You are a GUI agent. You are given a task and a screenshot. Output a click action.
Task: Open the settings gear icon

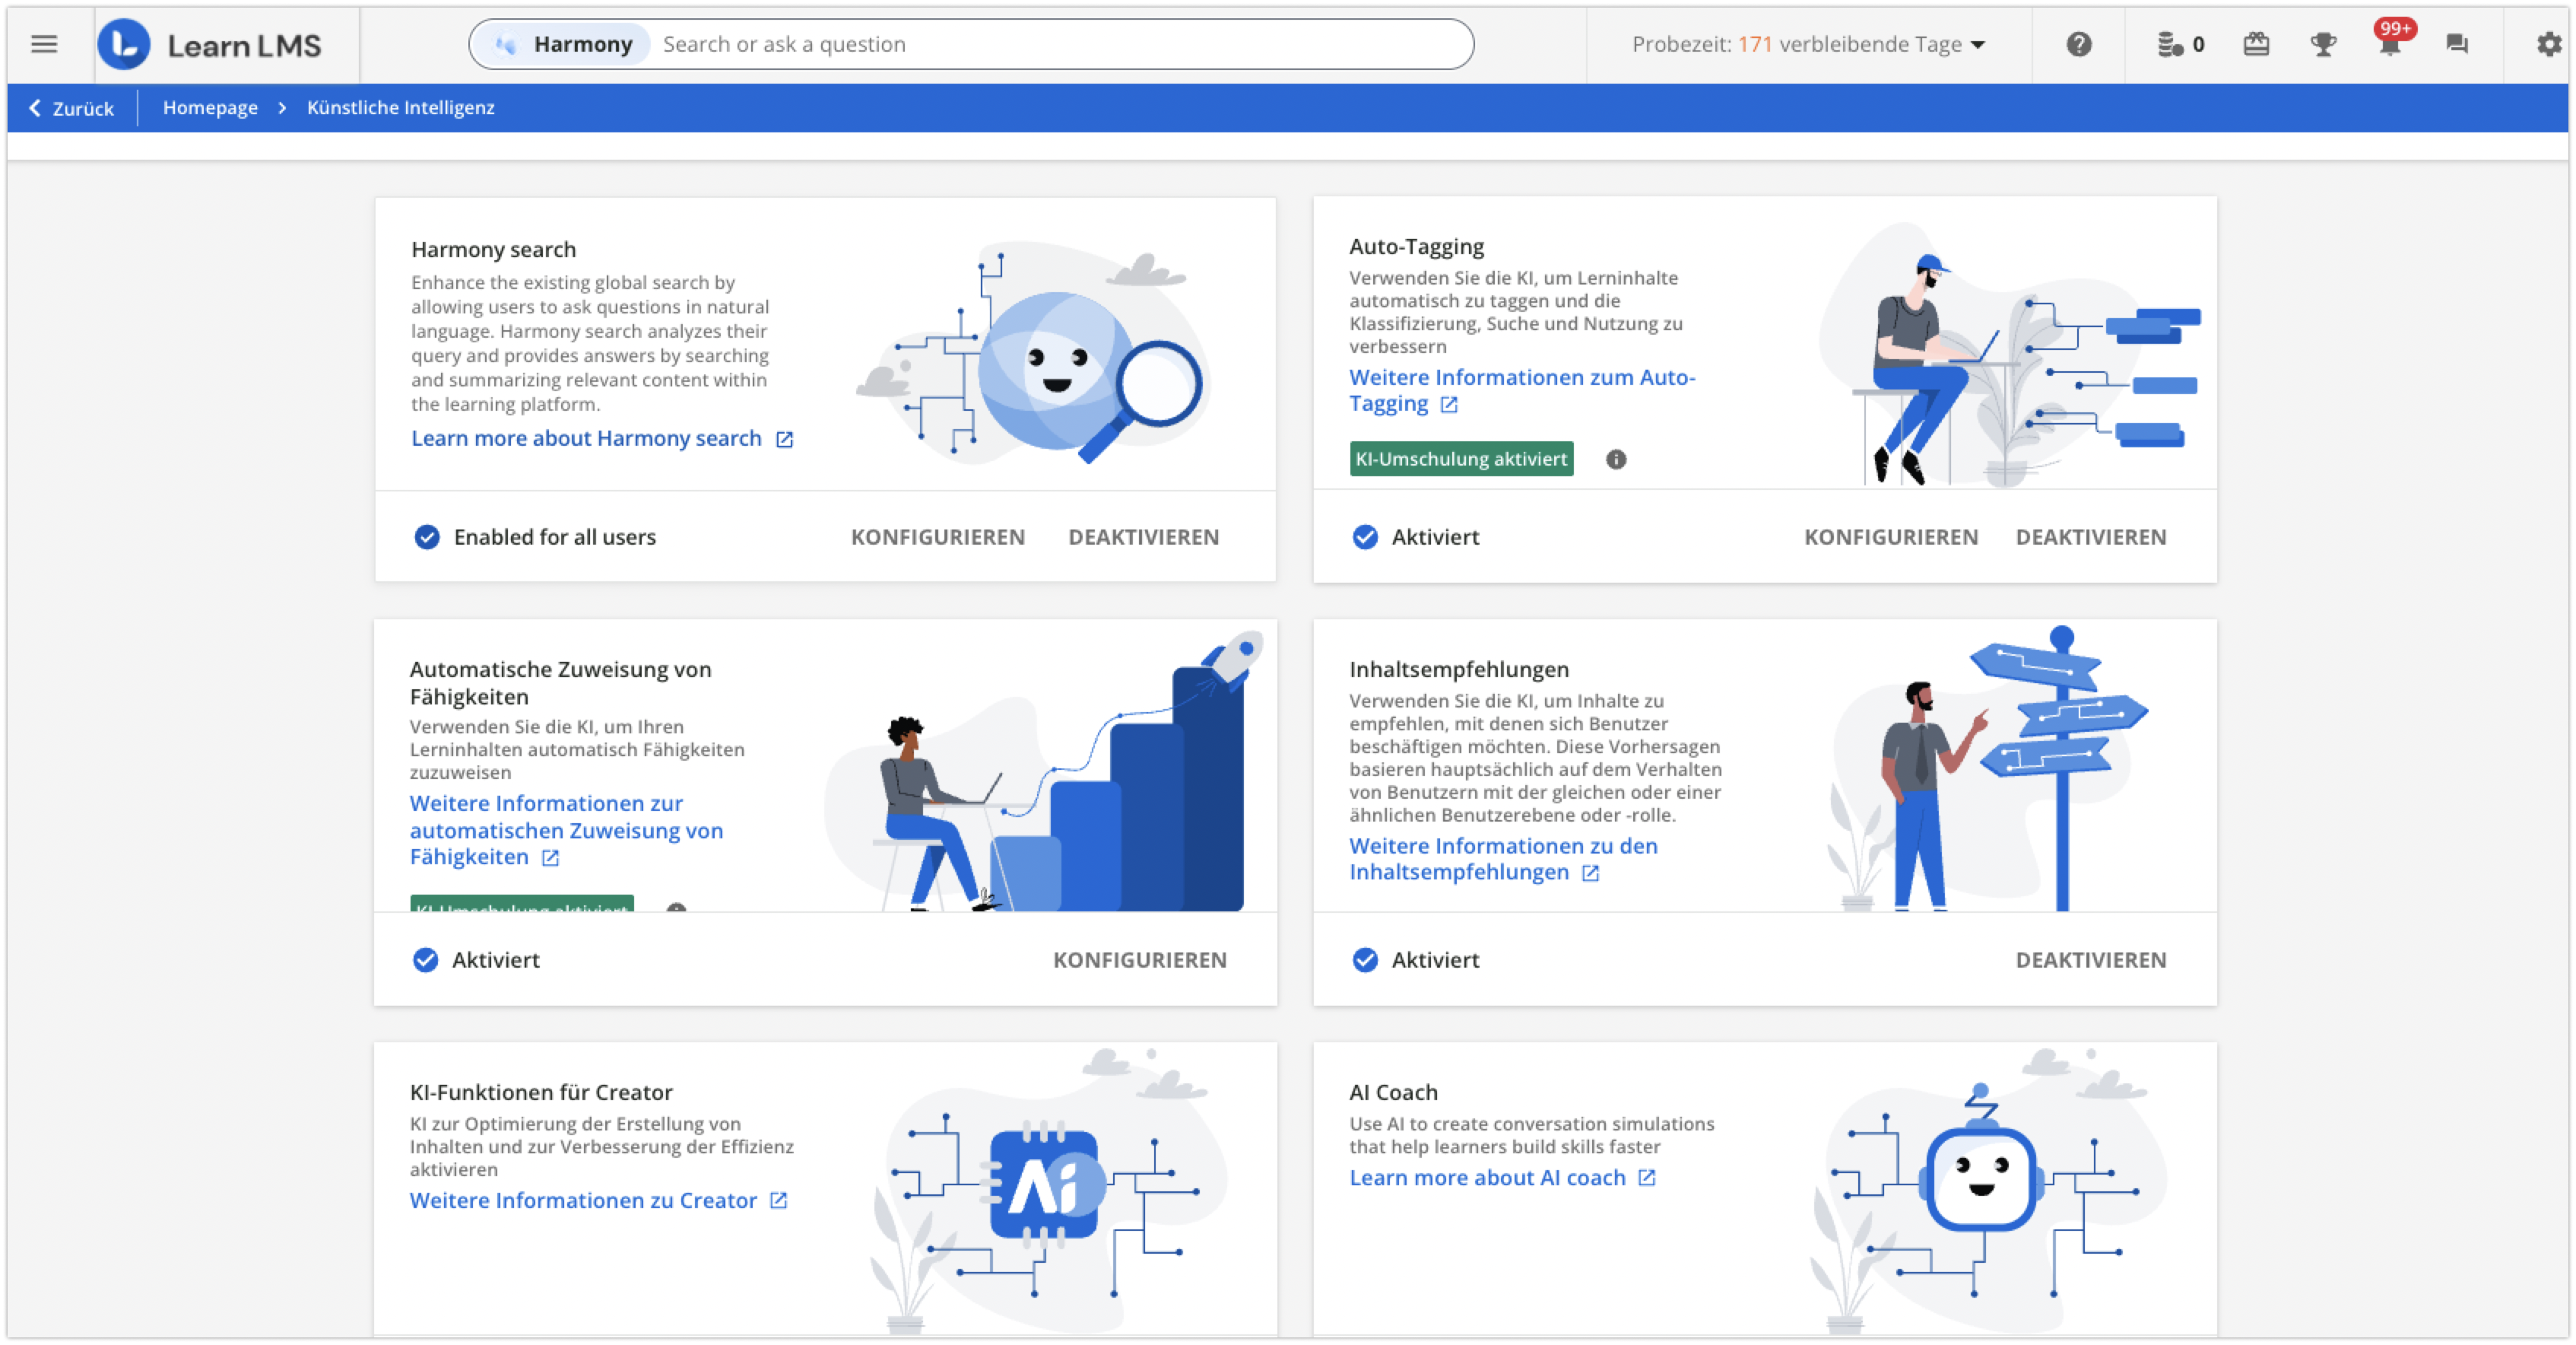point(2548,44)
